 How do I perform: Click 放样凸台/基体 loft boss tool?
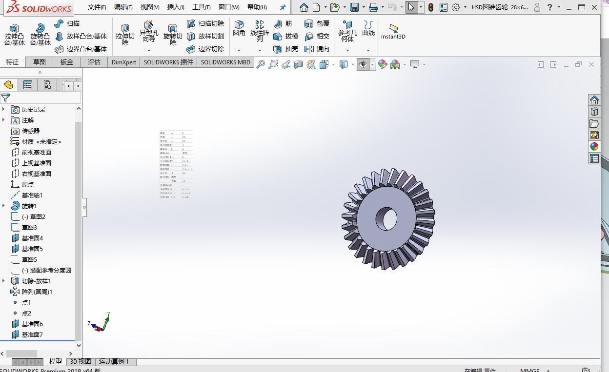click(x=81, y=36)
